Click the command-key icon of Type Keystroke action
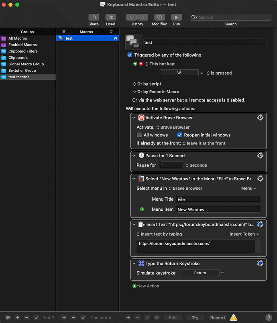This screenshot has height=323, width=277. click(141, 263)
